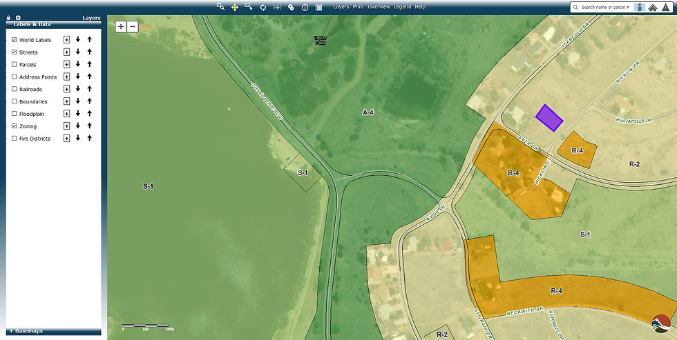This screenshot has height=340, width=677.
Task: Expand the World Labels layer options
Action: click(66, 39)
